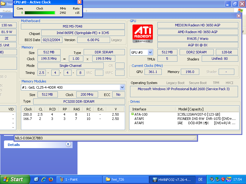Click the ATI Radeon graphics logo

click(x=143, y=33)
